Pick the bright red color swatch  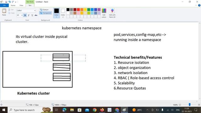tap(78, 9)
